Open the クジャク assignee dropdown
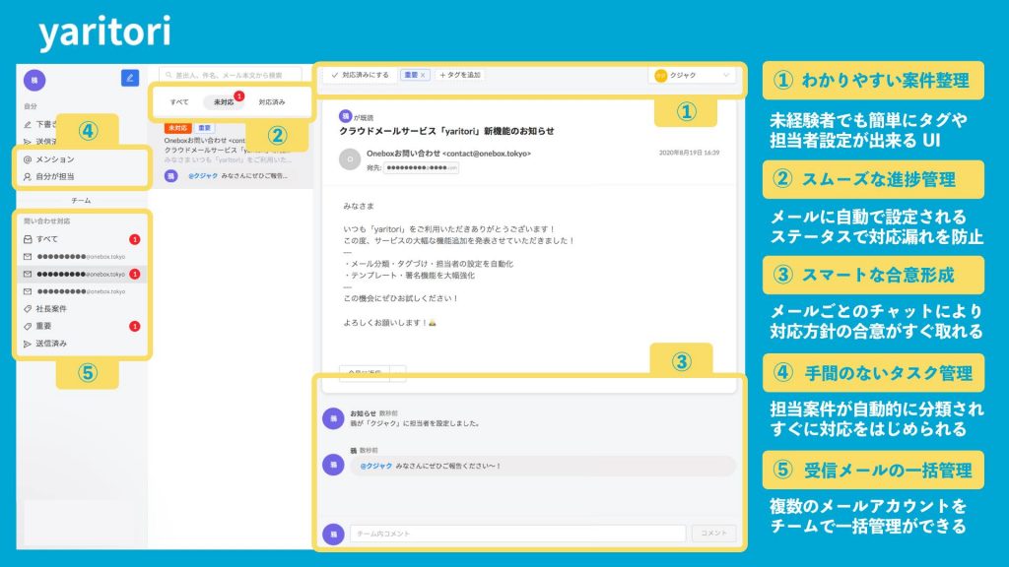The height and width of the screenshot is (567, 1009). click(692, 75)
